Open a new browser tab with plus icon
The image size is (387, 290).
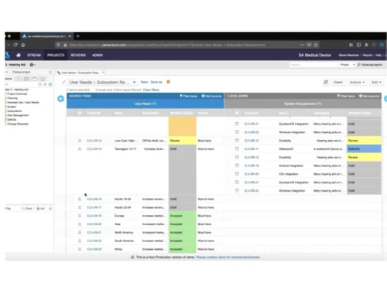pos(78,36)
